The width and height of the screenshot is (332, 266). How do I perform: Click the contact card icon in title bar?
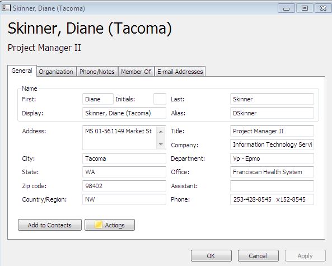pos(6,8)
